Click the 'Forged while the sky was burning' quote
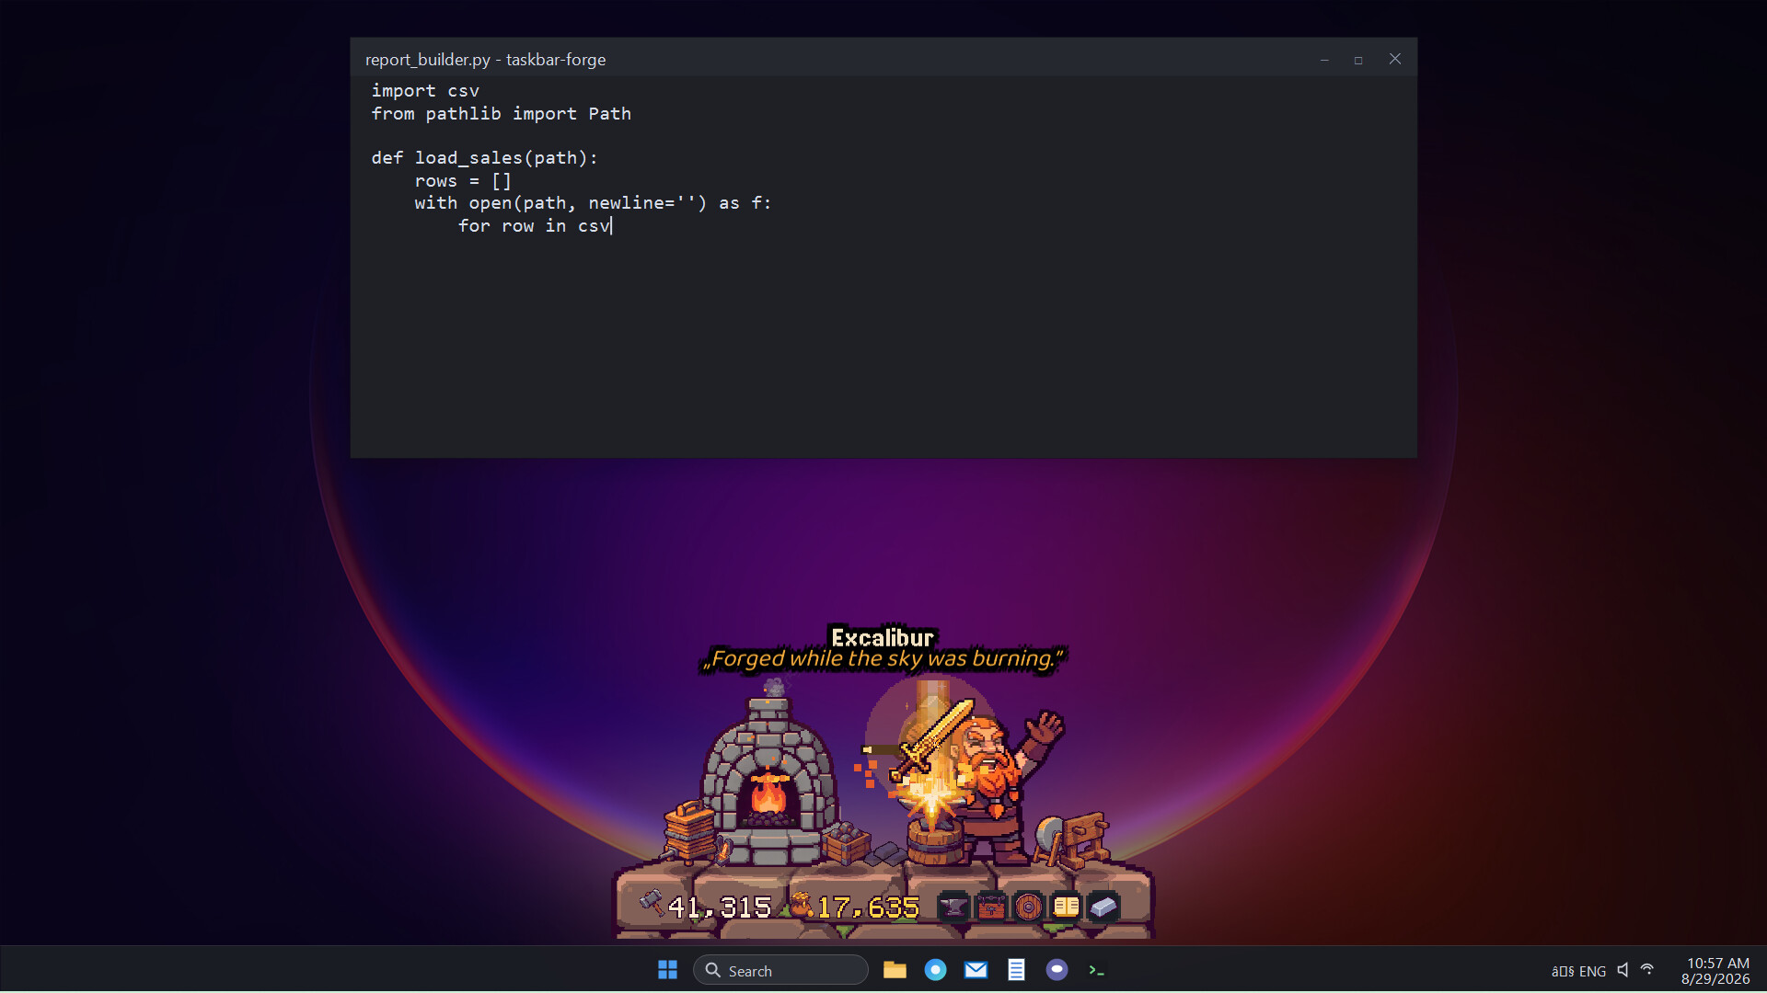 pyautogui.click(x=883, y=659)
